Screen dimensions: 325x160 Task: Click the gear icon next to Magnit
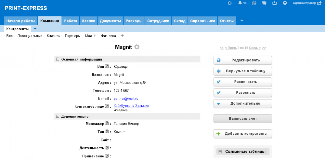137,47
